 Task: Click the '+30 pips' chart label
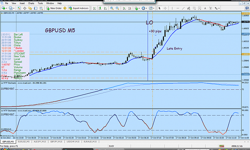[155, 31]
